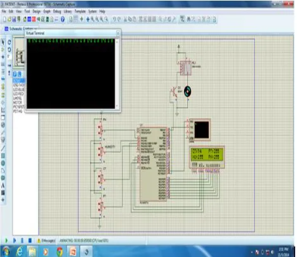The image size is (297, 257).
Task: Click the DC motor component on the schematic
Action: [x=187, y=91]
